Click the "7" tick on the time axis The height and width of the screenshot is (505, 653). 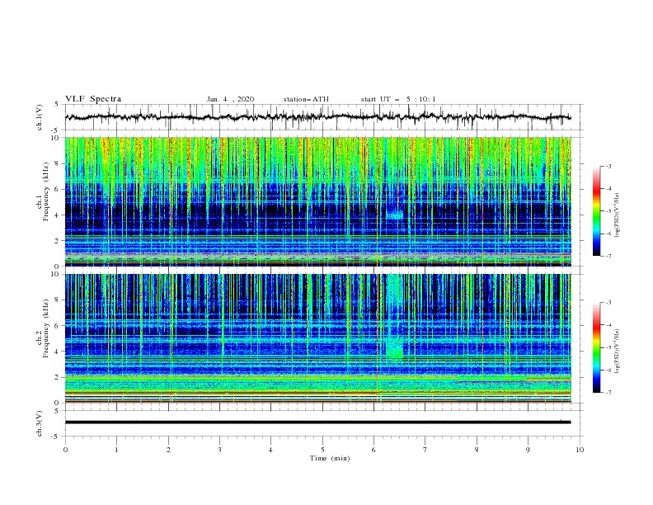point(425,450)
